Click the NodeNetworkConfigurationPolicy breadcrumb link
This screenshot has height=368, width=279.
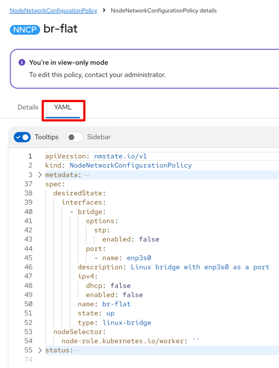53,11
